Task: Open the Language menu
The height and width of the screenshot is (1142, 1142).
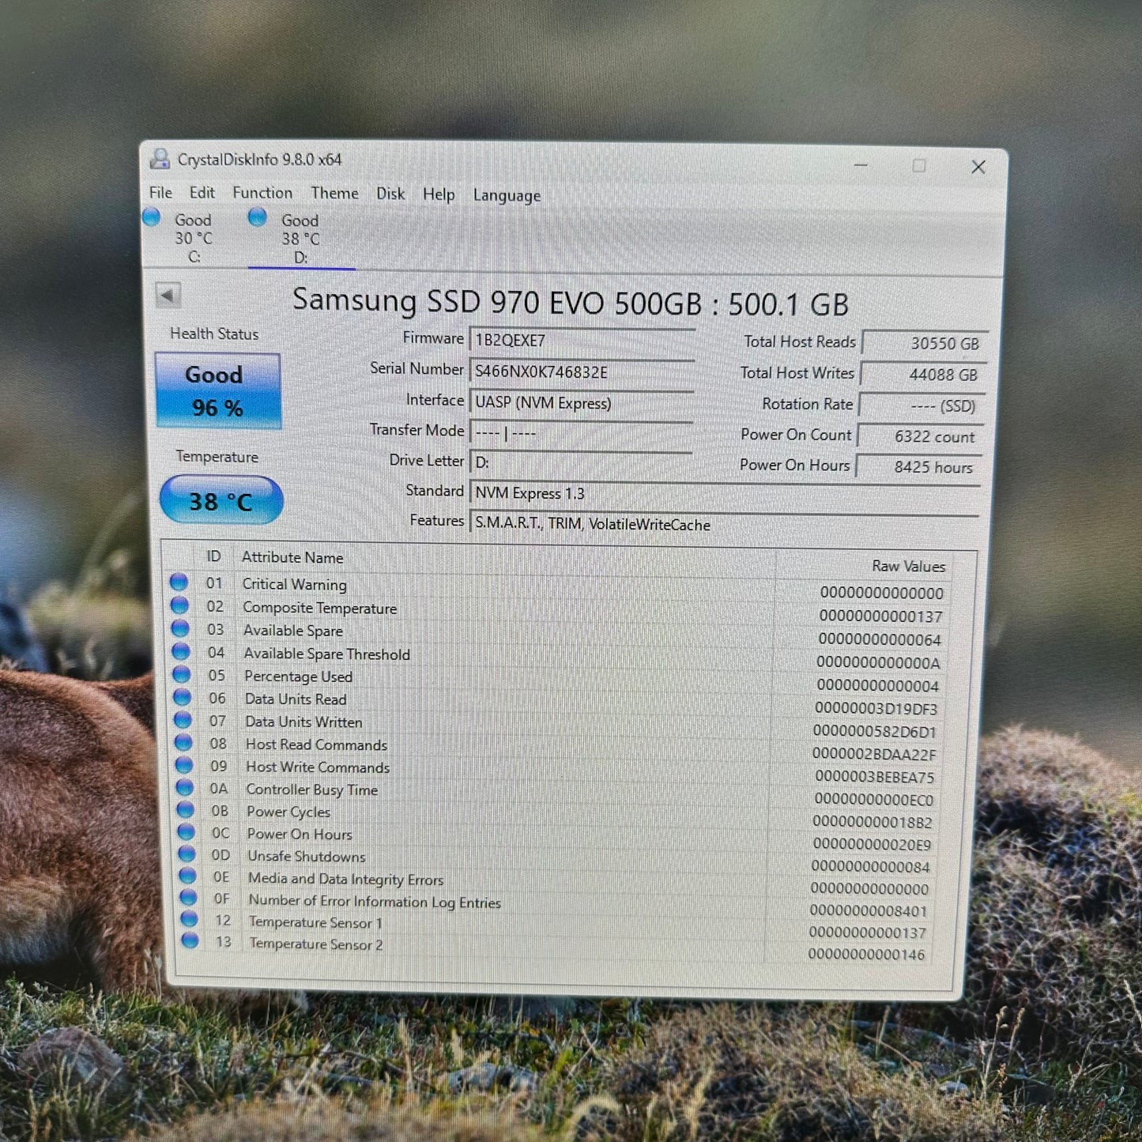Action: click(507, 196)
